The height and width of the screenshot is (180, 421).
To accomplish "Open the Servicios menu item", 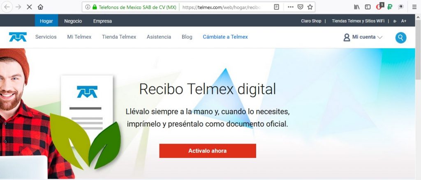I will (x=46, y=37).
